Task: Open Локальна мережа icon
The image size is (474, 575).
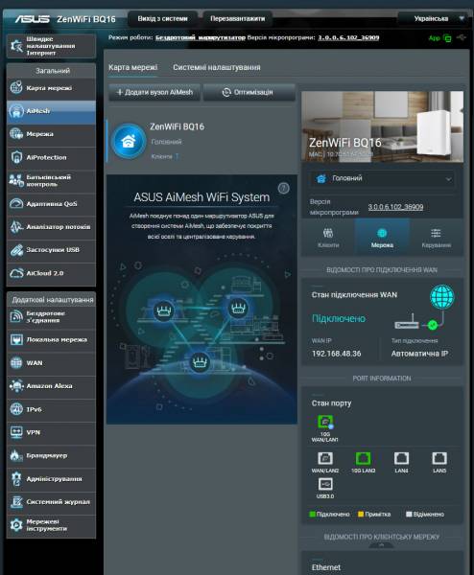Action: (16, 339)
